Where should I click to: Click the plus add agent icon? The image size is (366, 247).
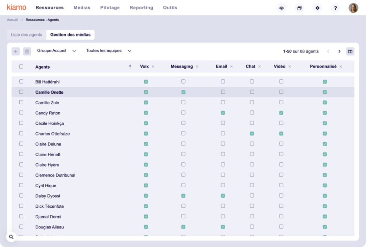(16, 51)
